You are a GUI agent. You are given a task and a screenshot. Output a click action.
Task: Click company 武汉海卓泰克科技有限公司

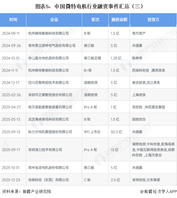pyautogui.click(x=48, y=119)
